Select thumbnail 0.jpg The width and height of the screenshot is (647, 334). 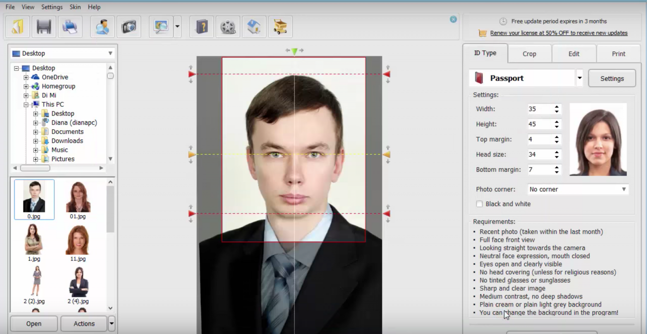34,200
